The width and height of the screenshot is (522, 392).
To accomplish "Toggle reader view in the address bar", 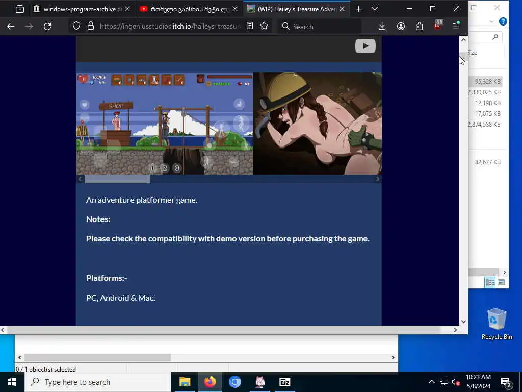I will click(x=250, y=26).
